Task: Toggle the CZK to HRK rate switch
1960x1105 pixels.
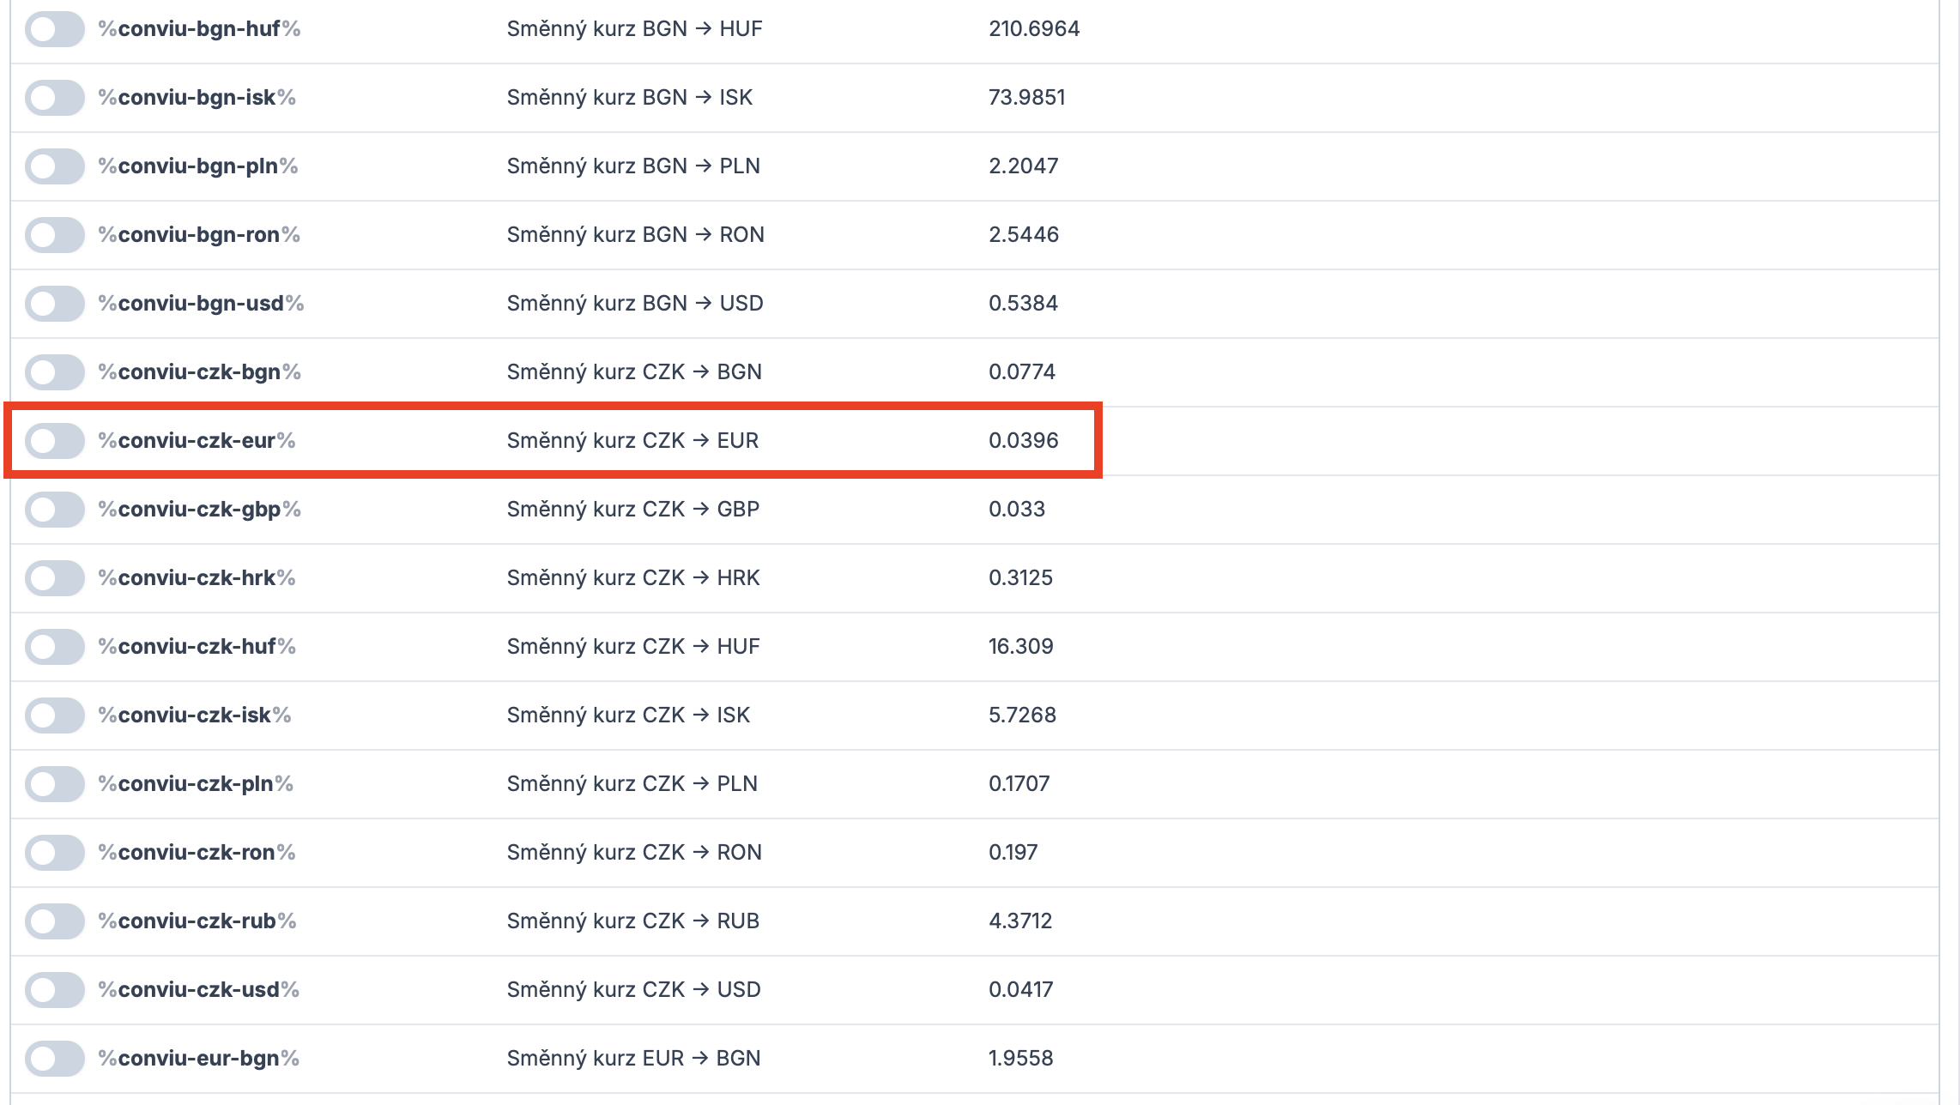Action: click(55, 578)
